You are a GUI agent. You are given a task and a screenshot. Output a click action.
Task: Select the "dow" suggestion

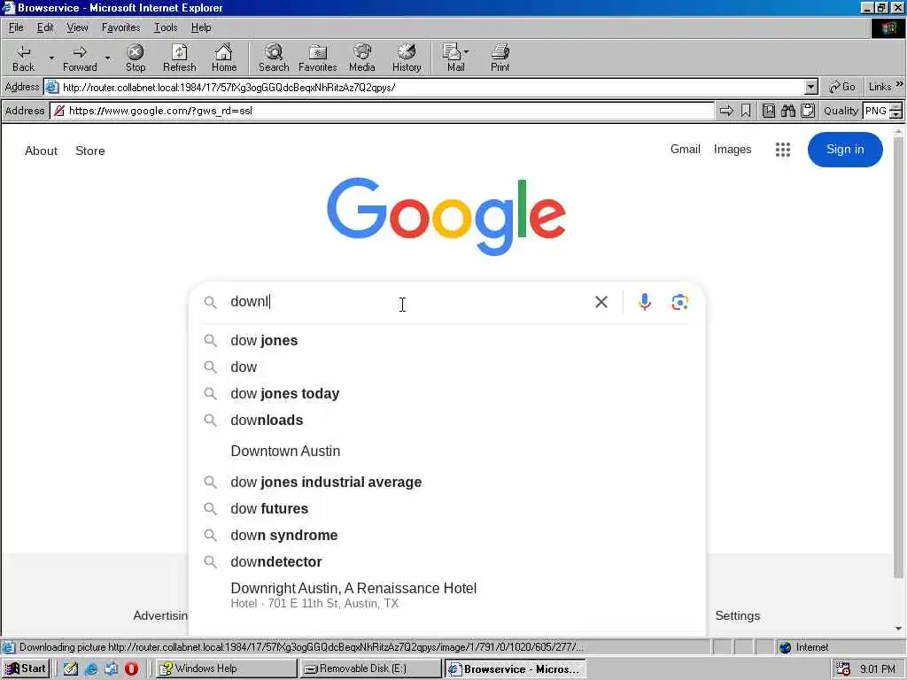click(x=447, y=367)
